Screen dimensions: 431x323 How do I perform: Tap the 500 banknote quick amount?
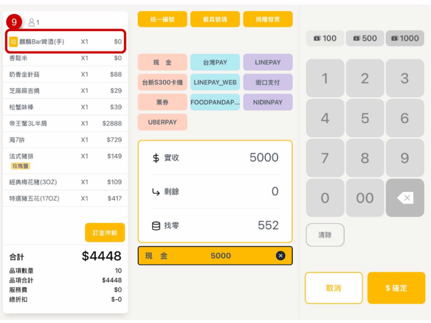pos(364,38)
